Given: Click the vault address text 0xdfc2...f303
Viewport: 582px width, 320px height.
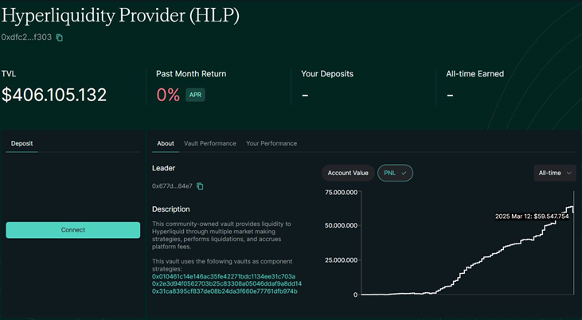Looking at the screenshot, I should (x=26, y=37).
